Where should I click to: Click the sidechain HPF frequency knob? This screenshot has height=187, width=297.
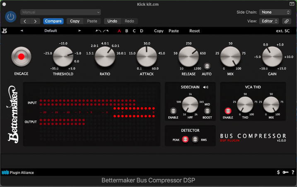pos(190,105)
